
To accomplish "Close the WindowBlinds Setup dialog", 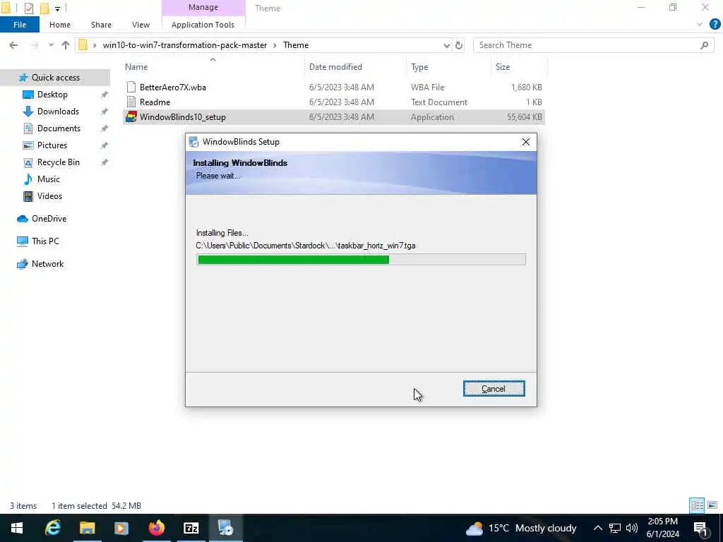I will pos(525,142).
